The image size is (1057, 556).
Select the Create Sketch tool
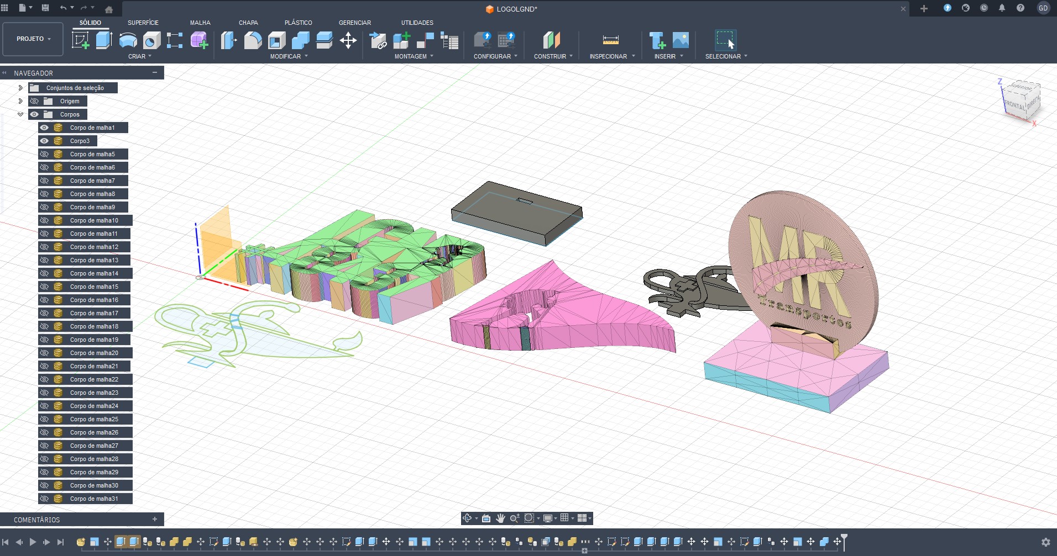click(81, 40)
